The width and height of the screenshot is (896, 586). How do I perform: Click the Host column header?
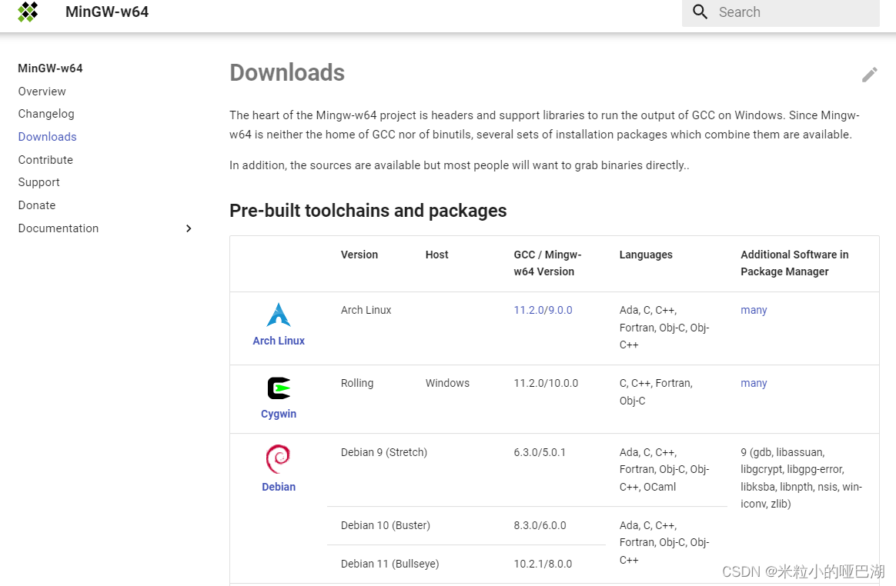437,255
